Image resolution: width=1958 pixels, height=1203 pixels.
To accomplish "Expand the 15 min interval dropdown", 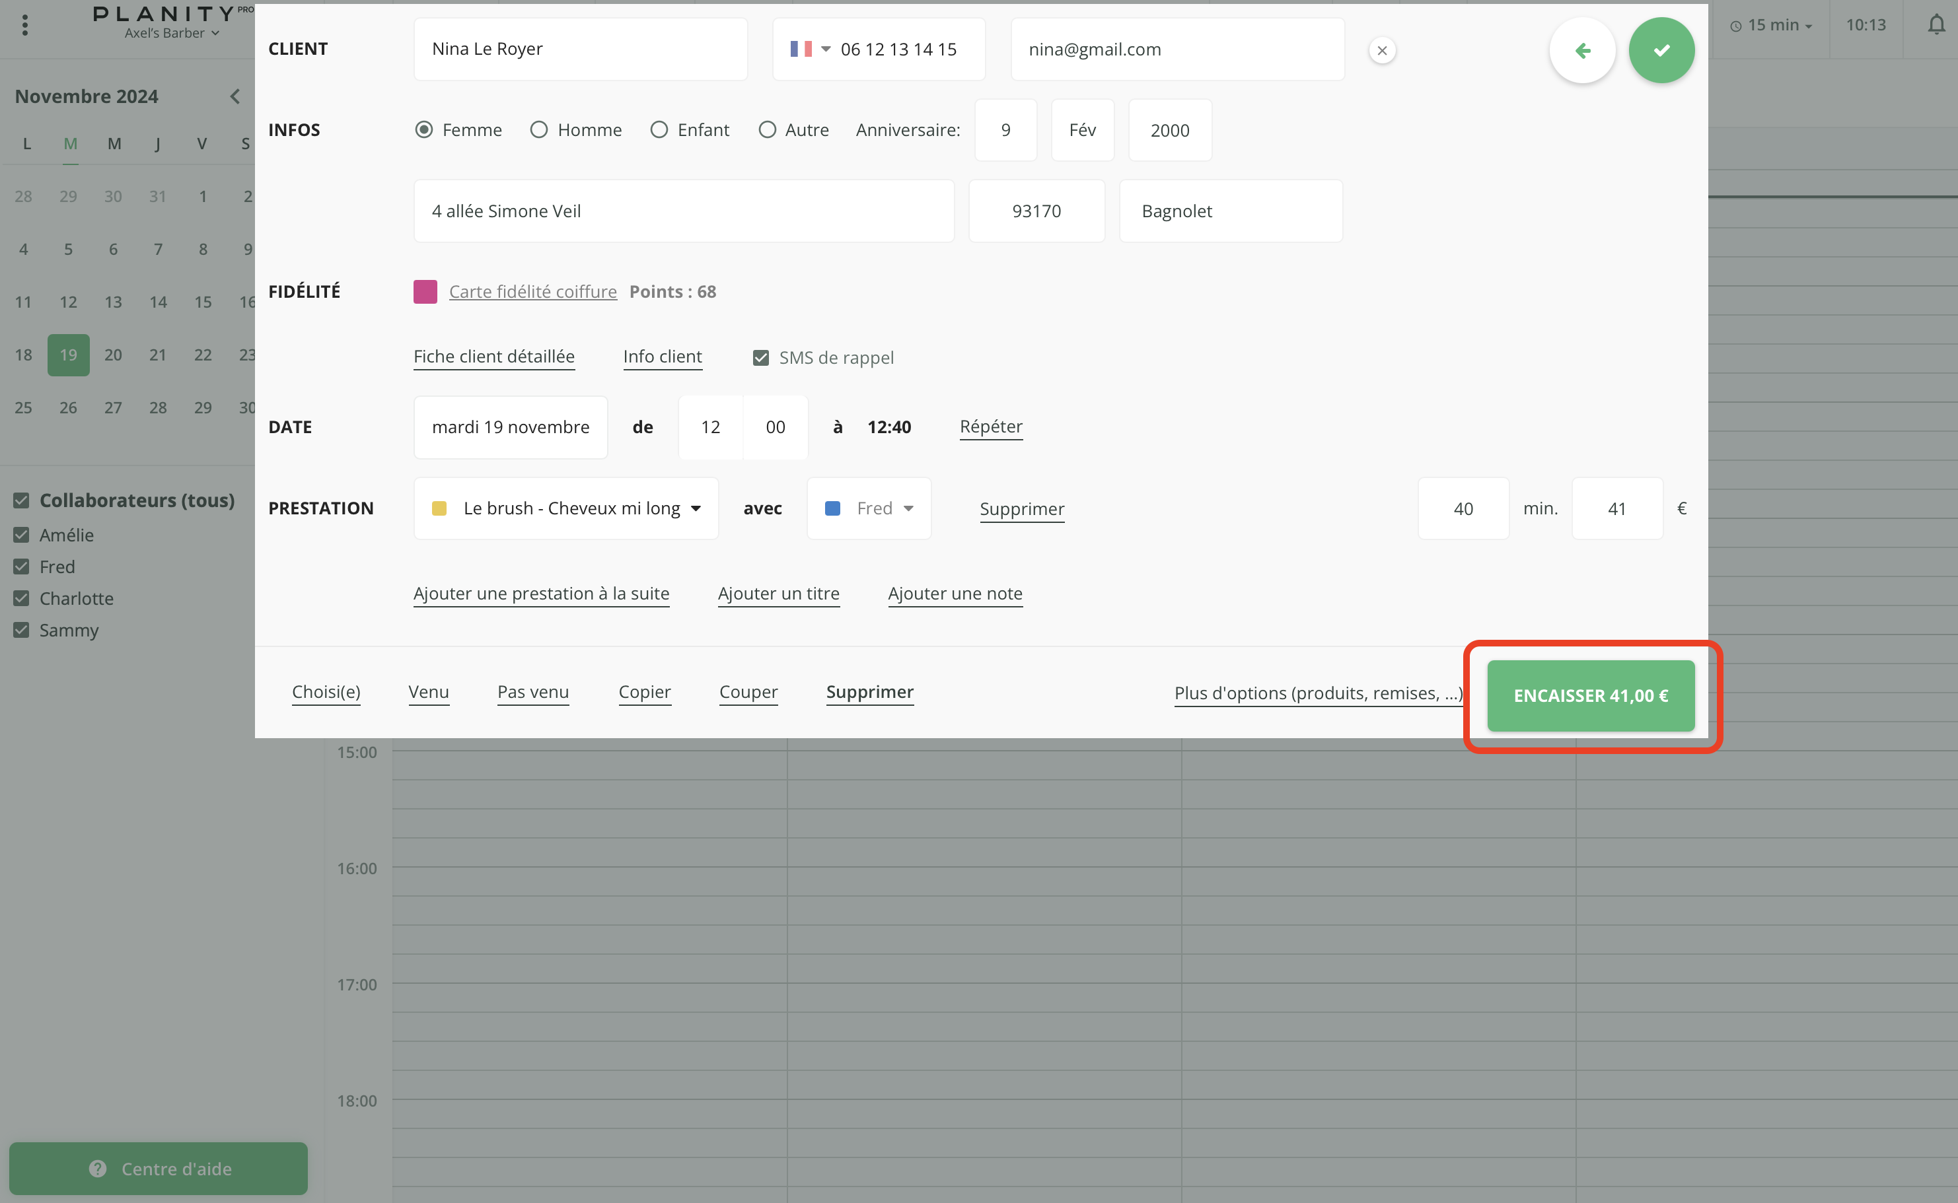I will 1772,24.
